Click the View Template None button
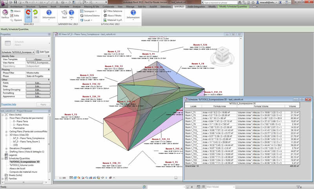314x189 pixels. [x=38, y=59]
